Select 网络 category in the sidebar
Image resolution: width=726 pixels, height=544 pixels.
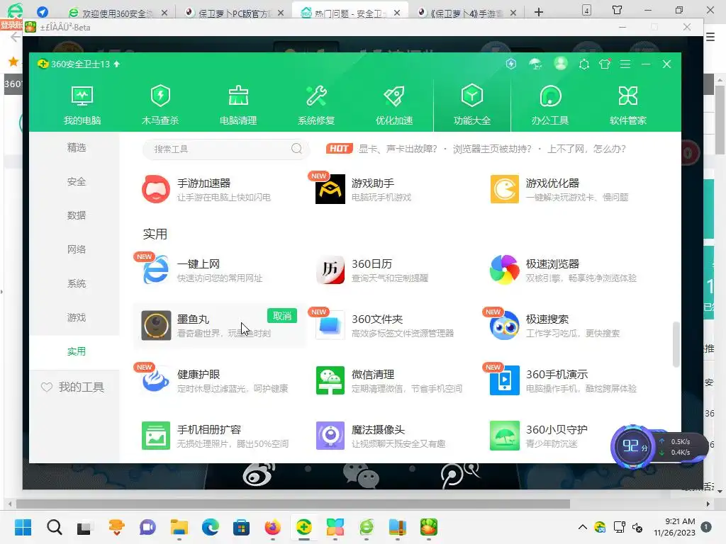(x=76, y=249)
